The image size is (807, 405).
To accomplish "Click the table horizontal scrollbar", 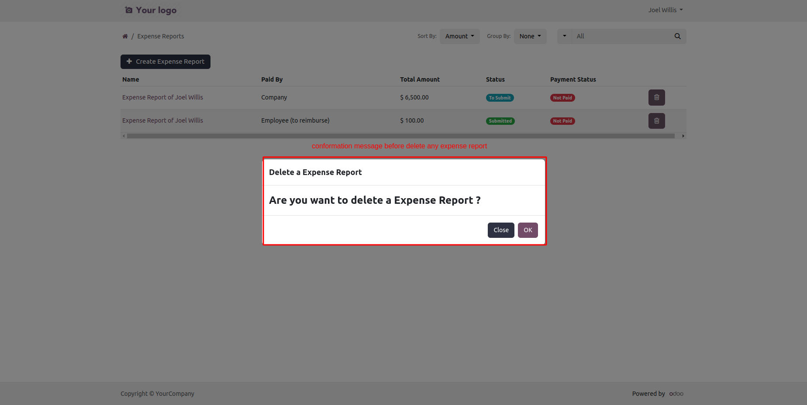I will (401, 136).
